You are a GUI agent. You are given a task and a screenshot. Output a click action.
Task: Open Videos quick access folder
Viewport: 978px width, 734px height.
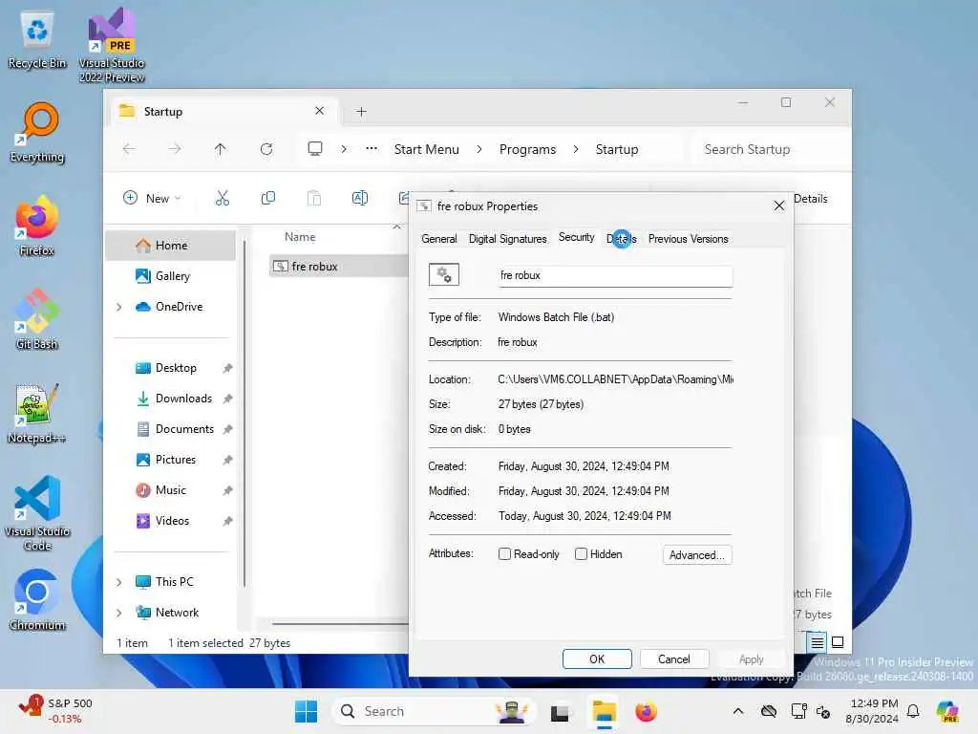(172, 521)
